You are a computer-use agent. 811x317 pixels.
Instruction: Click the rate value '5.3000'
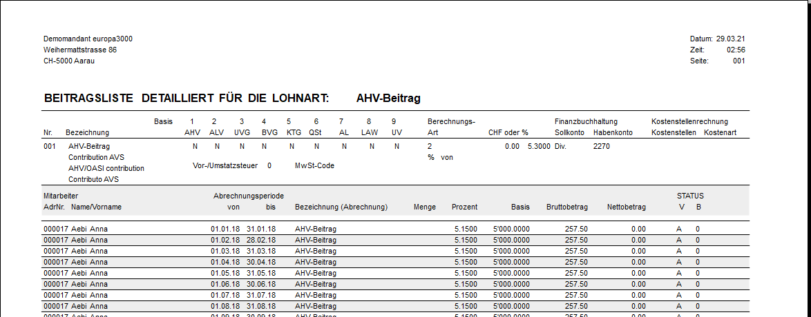539,147
